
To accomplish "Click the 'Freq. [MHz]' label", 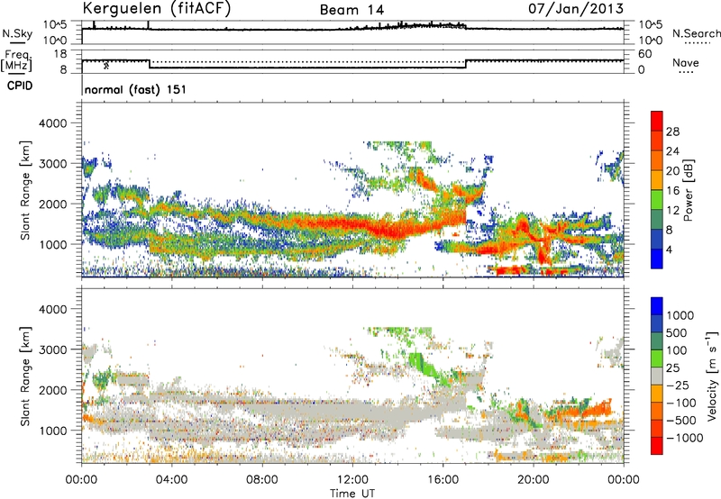I will [17, 60].
